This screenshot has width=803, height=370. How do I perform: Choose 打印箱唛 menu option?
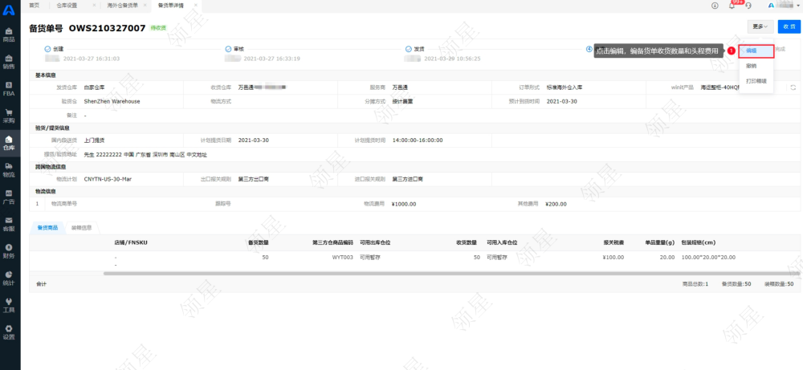point(756,81)
